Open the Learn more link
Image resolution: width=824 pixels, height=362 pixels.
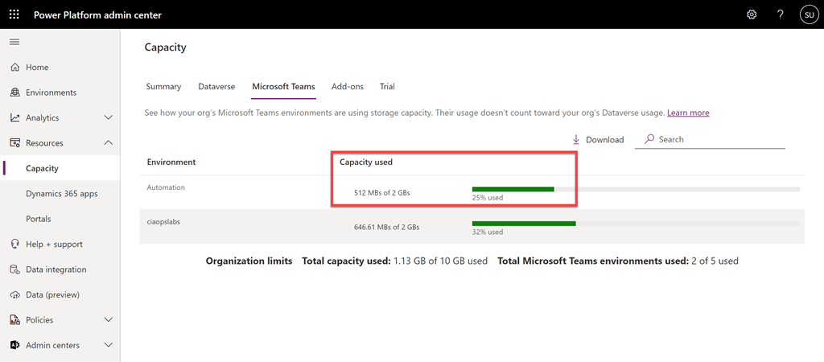(688, 113)
